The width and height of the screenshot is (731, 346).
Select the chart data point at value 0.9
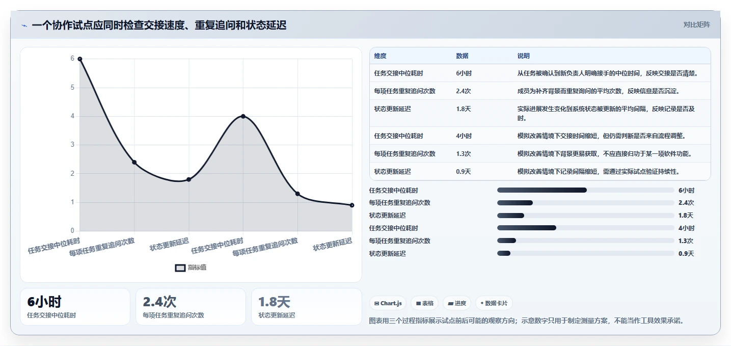[x=352, y=205]
